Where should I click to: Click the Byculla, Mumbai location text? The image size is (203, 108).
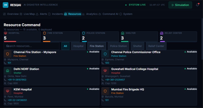(114, 97)
